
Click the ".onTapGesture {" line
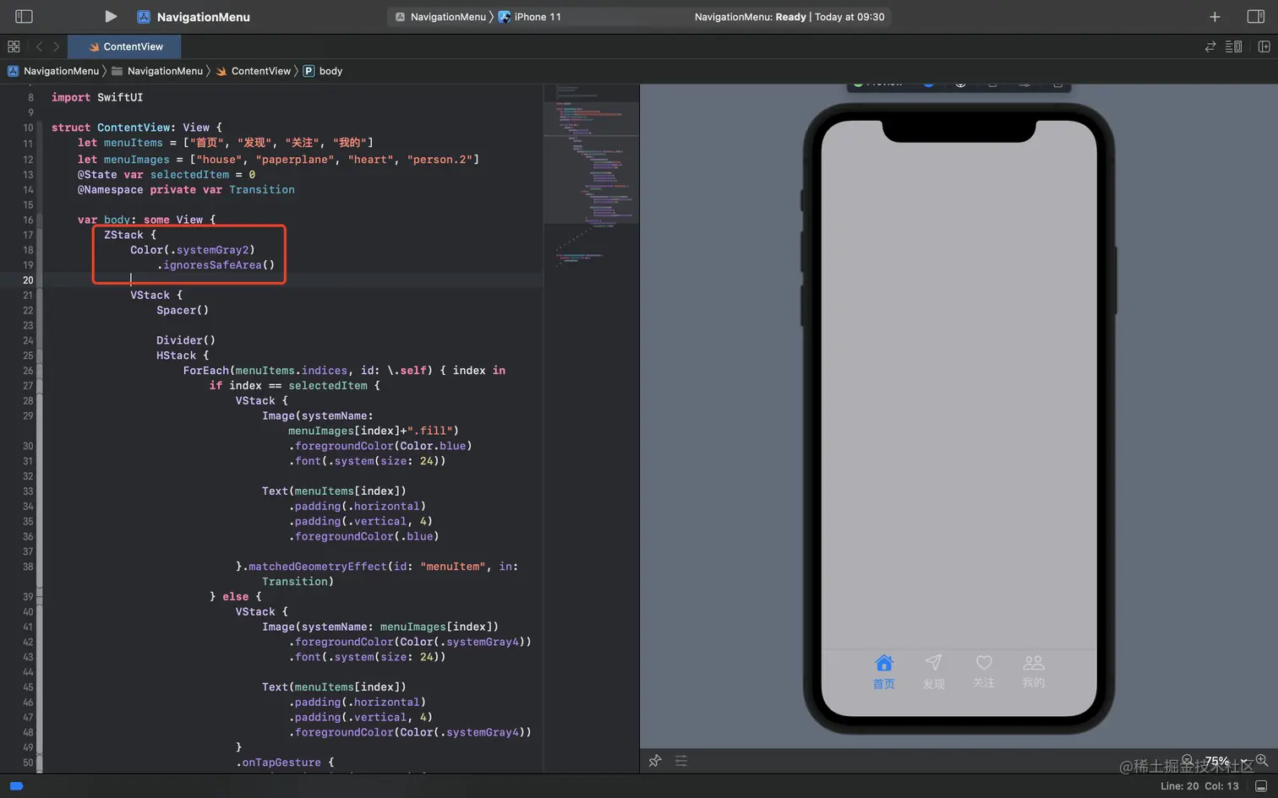tap(285, 763)
